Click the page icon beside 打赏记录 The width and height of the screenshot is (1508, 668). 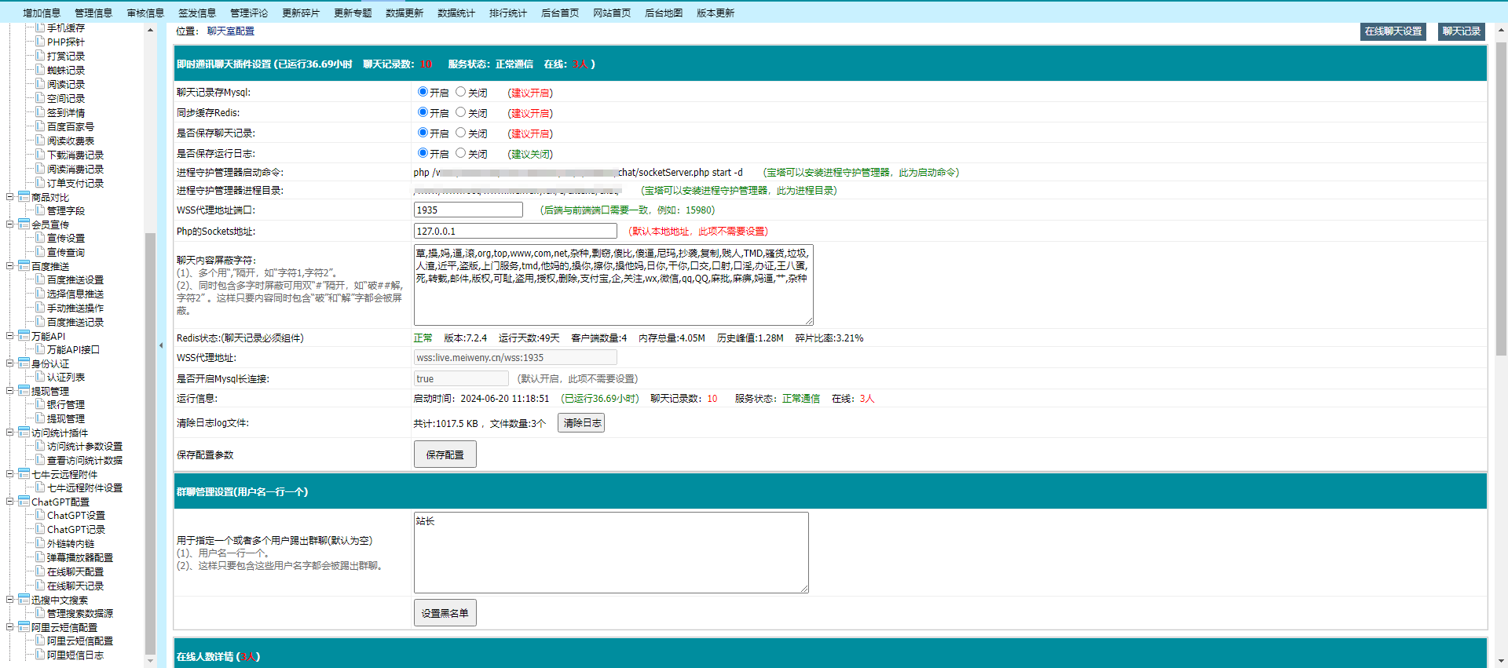point(40,56)
